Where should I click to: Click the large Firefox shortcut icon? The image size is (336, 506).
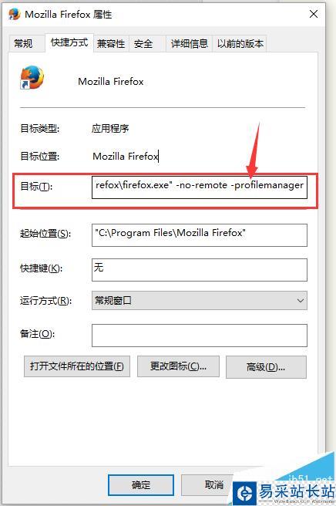coord(32,77)
